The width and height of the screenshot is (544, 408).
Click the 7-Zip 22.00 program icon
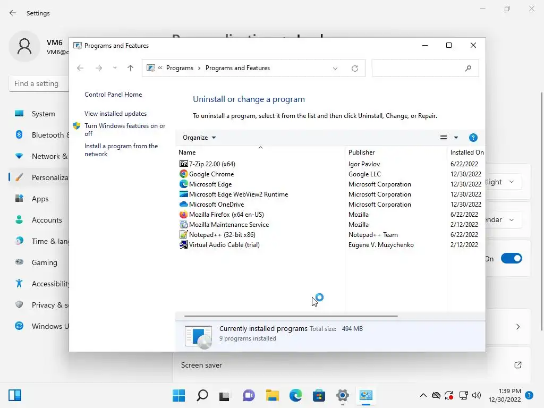coord(183,164)
